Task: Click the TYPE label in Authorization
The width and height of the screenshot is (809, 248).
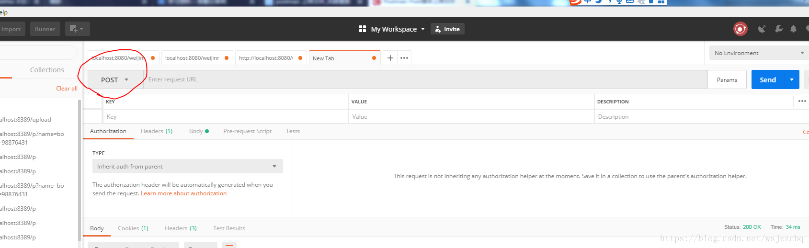Action: coord(99,153)
